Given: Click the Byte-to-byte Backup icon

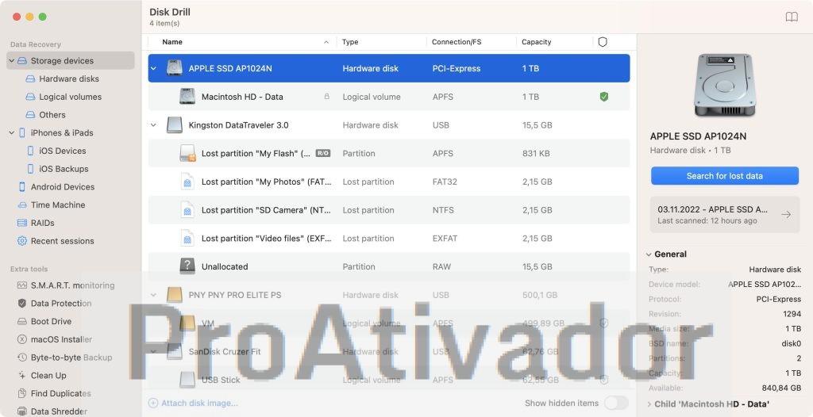Looking at the screenshot, I should coord(21,358).
